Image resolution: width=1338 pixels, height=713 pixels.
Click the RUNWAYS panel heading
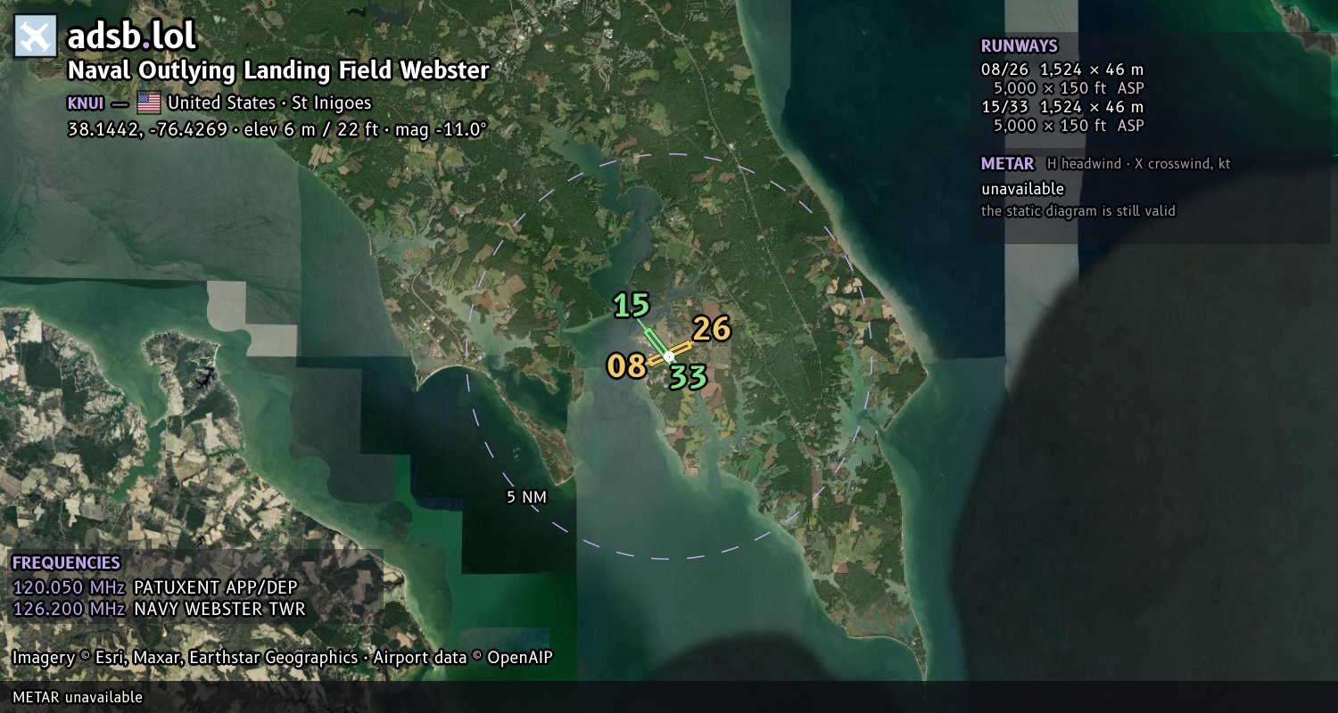click(1020, 46)
